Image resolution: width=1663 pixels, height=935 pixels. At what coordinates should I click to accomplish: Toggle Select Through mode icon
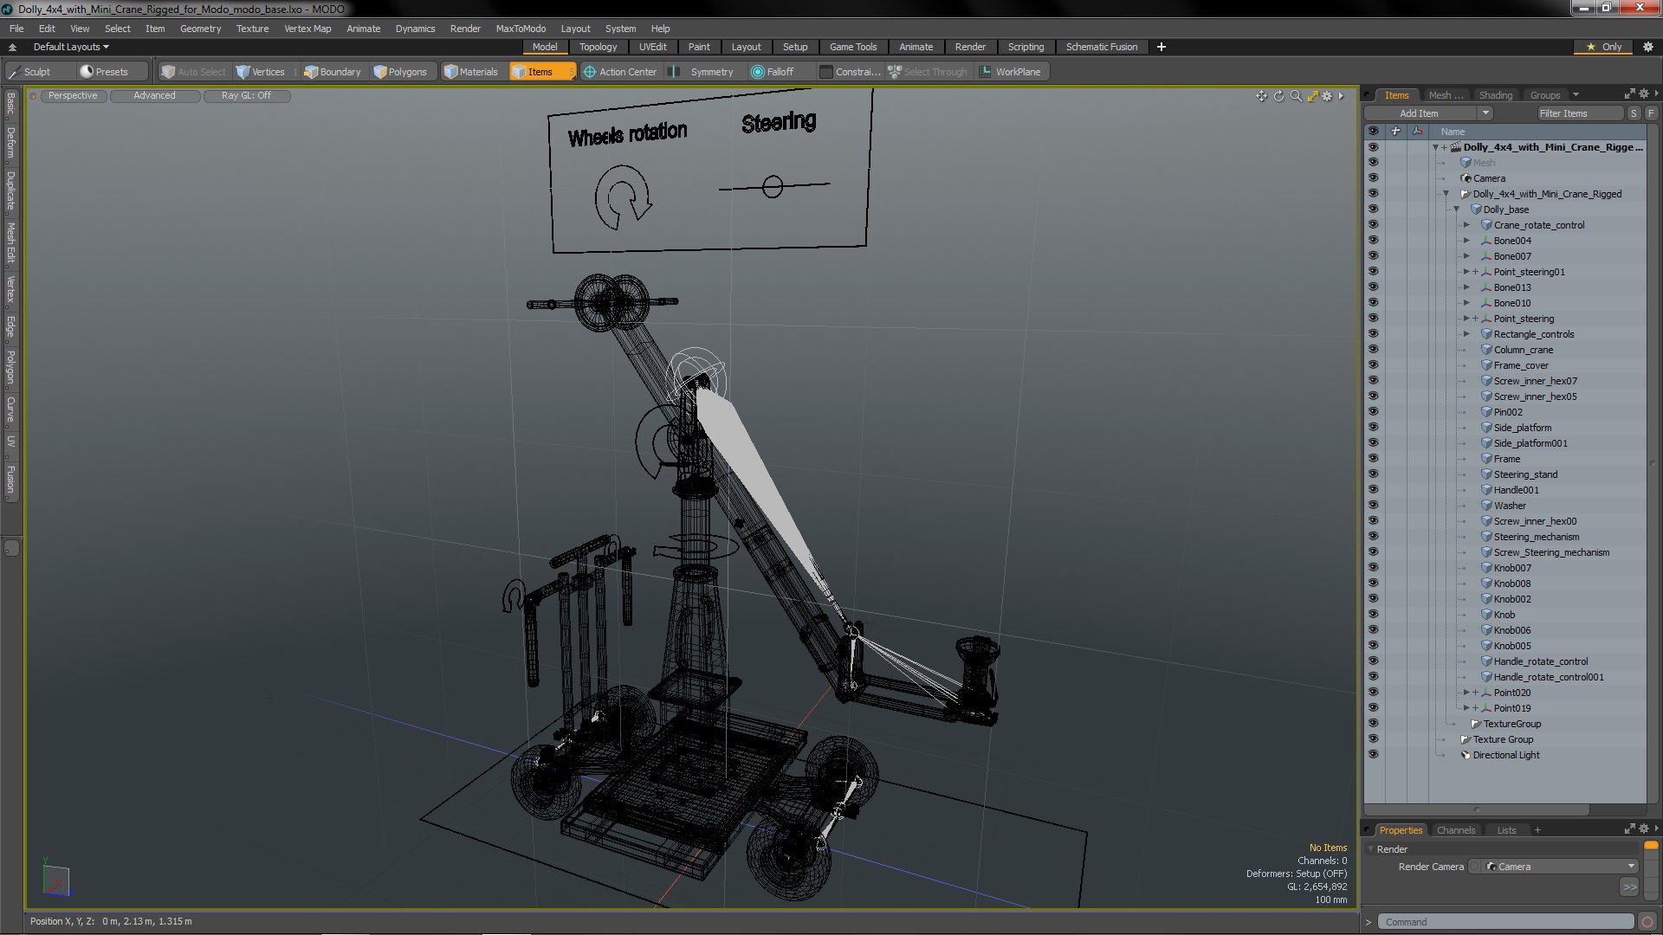895,71
